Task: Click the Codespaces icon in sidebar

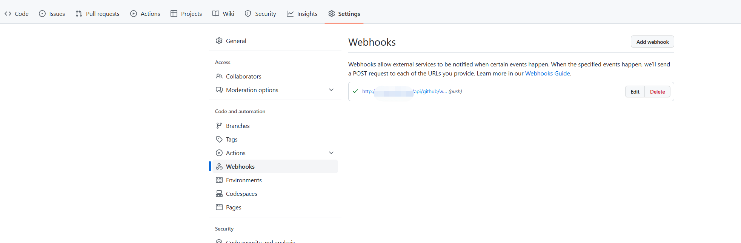Action: click(219, 194)
